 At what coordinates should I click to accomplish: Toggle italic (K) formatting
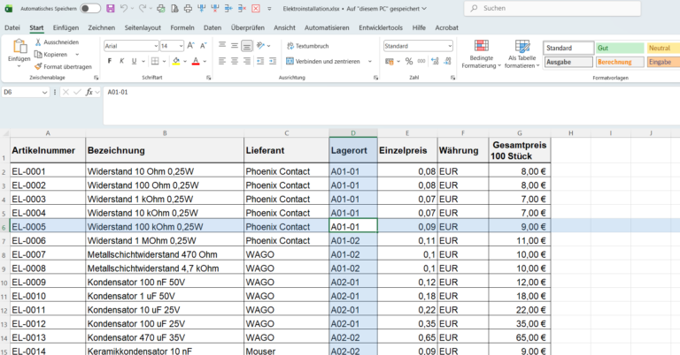122,61
